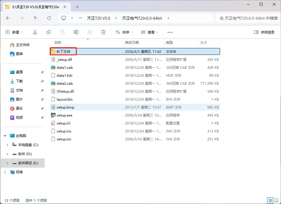
Task: Sort by the 名称 column header
Action: [58, 43]
